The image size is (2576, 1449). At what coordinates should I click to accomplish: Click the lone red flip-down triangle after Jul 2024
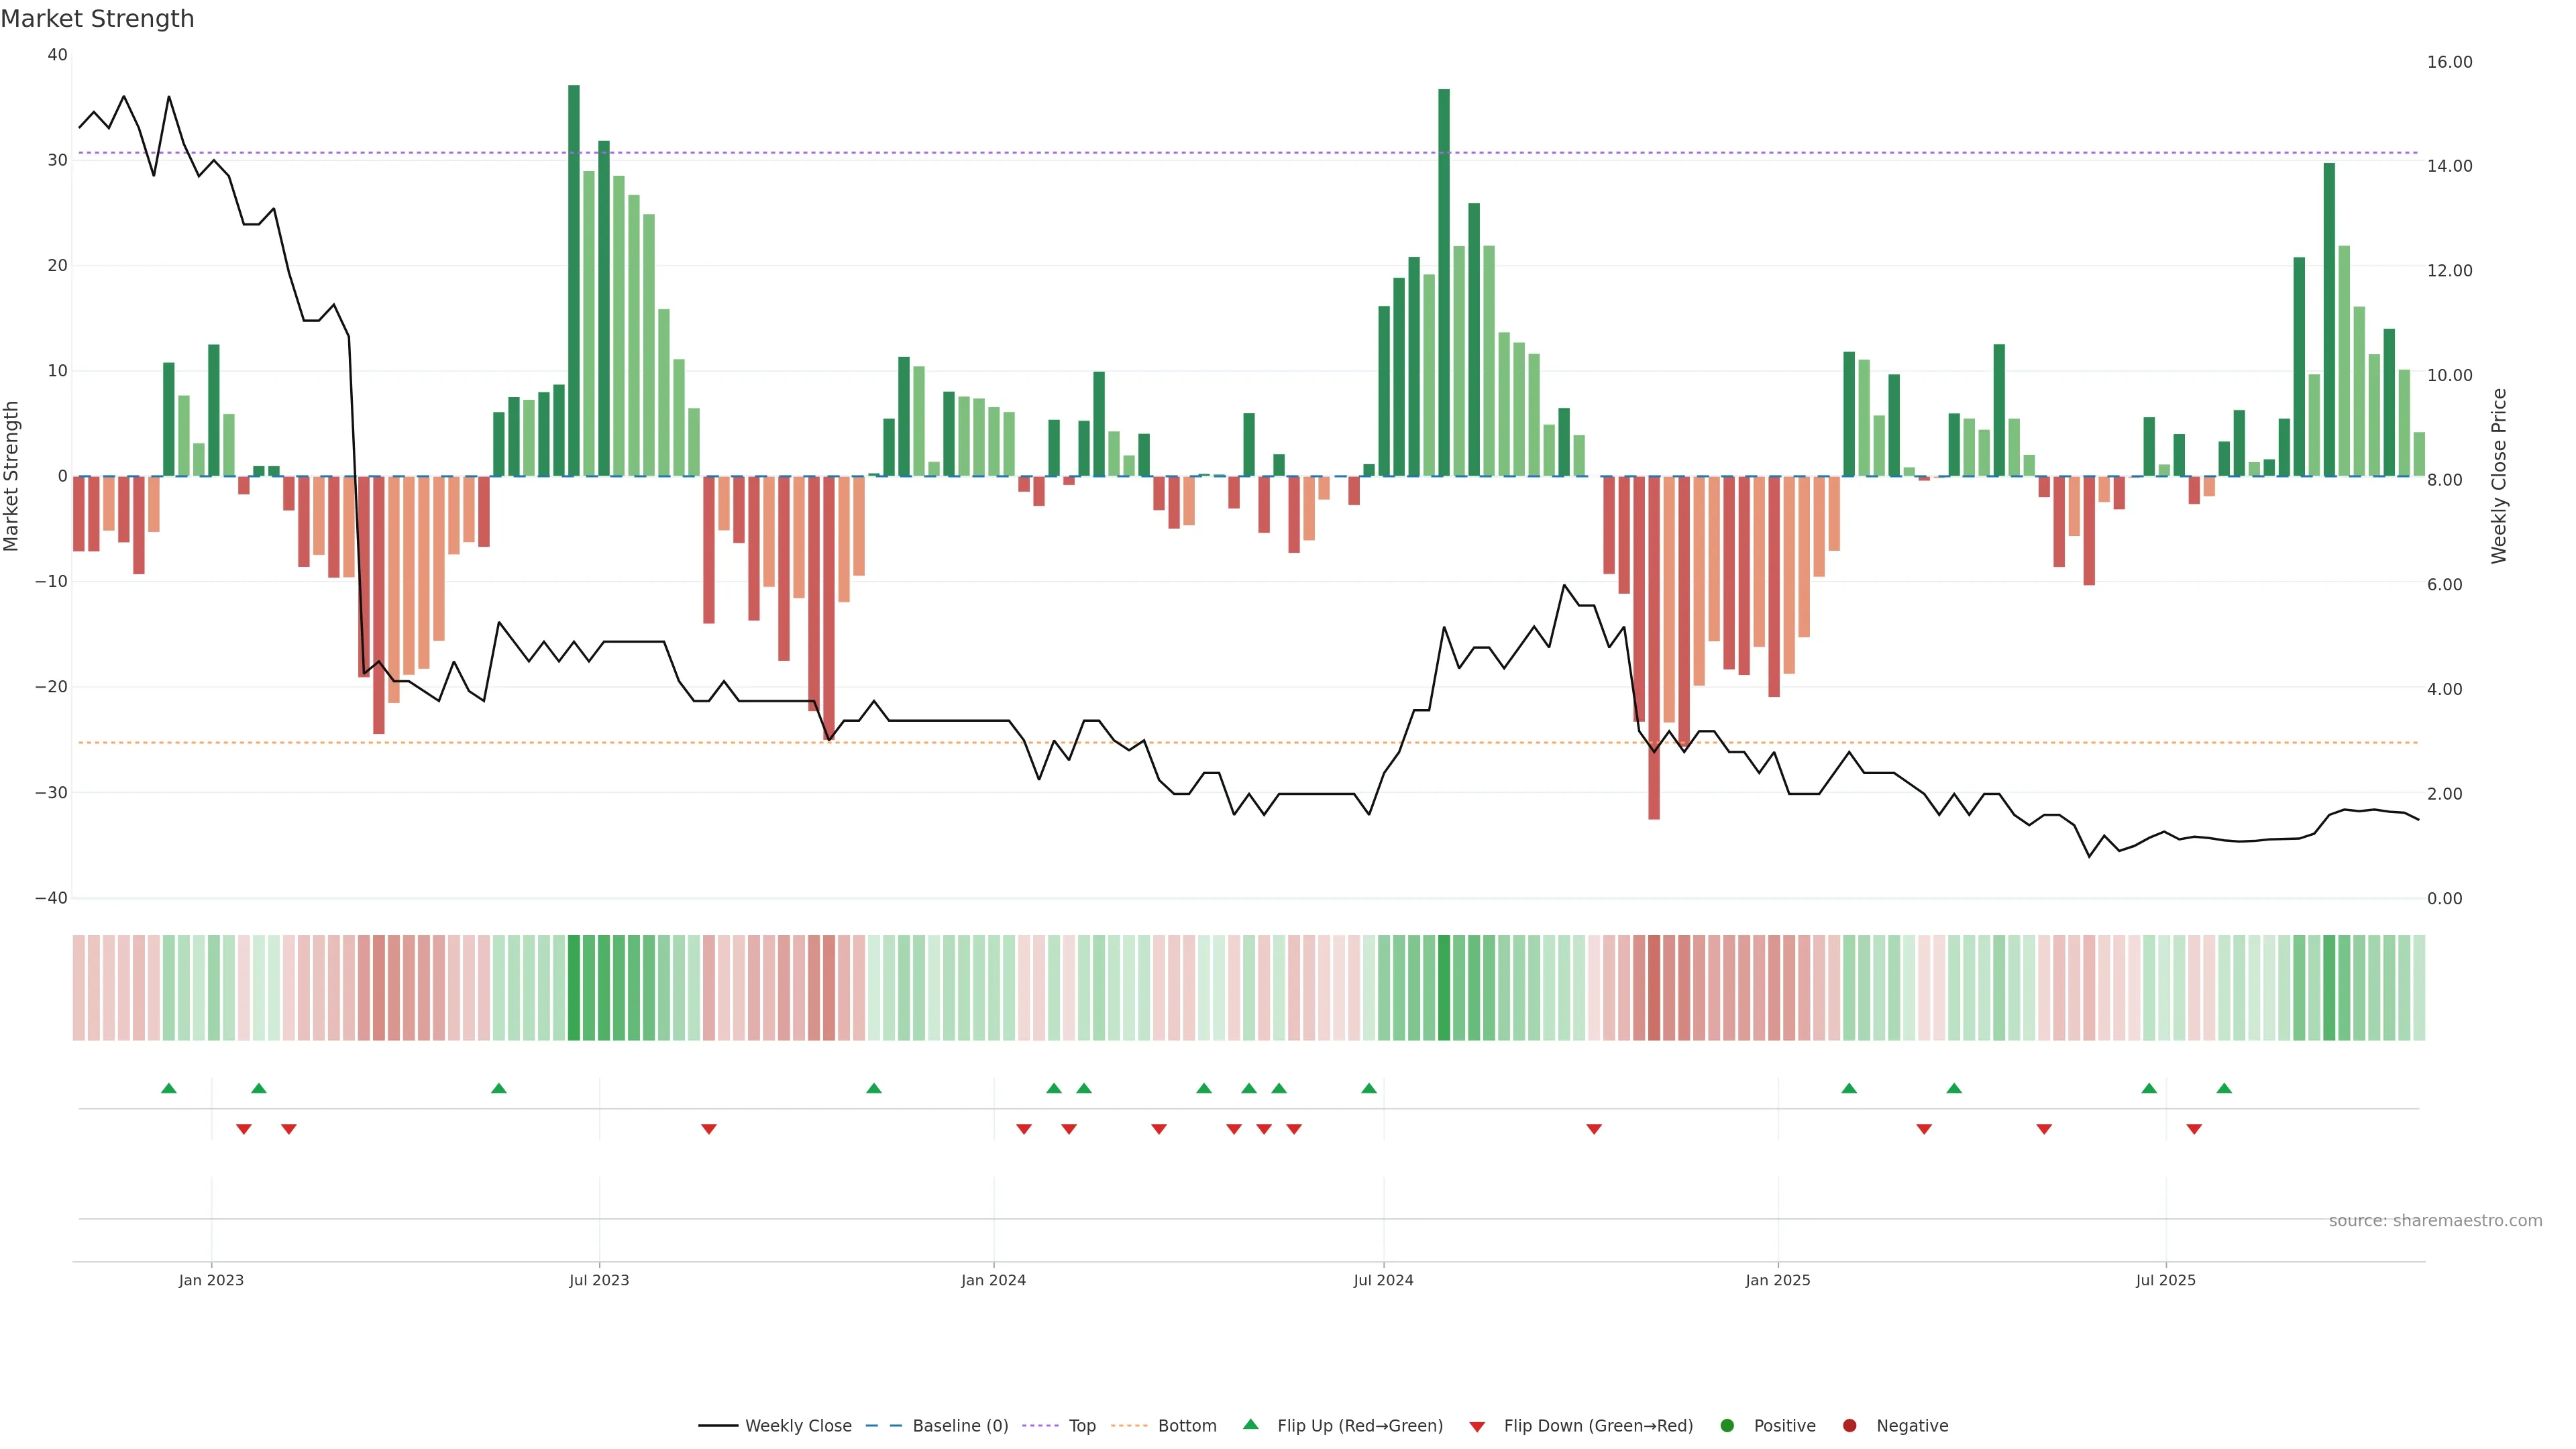(x=1594, y=1129)
